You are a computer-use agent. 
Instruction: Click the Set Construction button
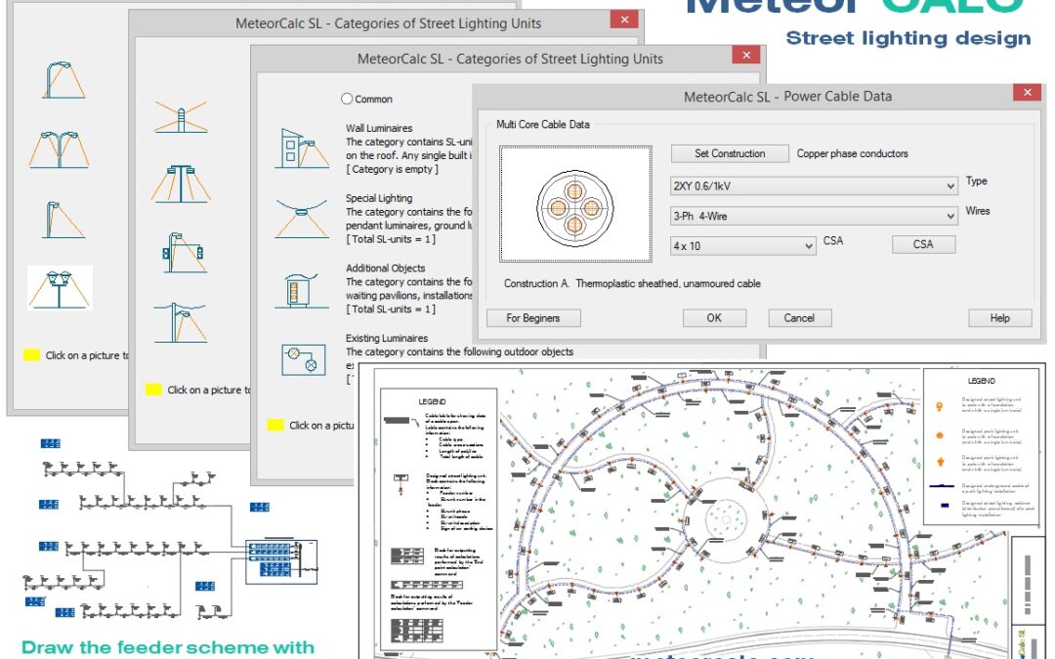point(730,153)
